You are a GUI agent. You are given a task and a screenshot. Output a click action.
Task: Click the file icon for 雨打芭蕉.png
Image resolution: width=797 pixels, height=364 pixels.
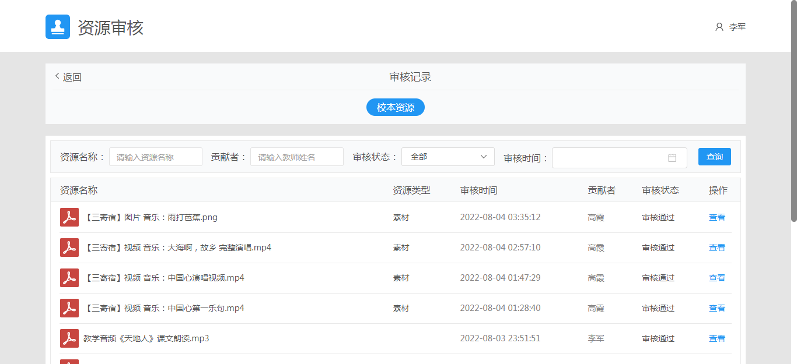coord(69,217)
